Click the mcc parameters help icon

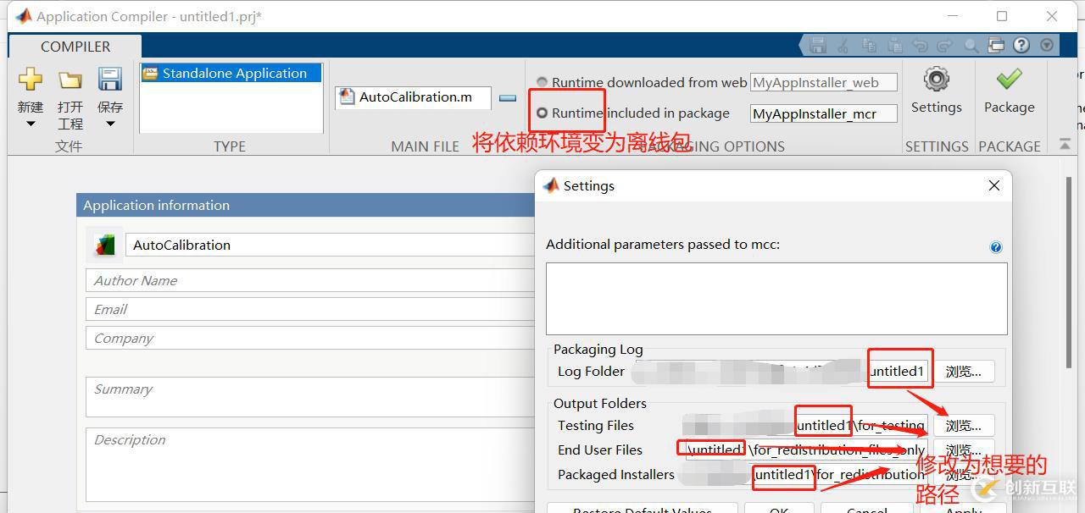pos(996,247)
